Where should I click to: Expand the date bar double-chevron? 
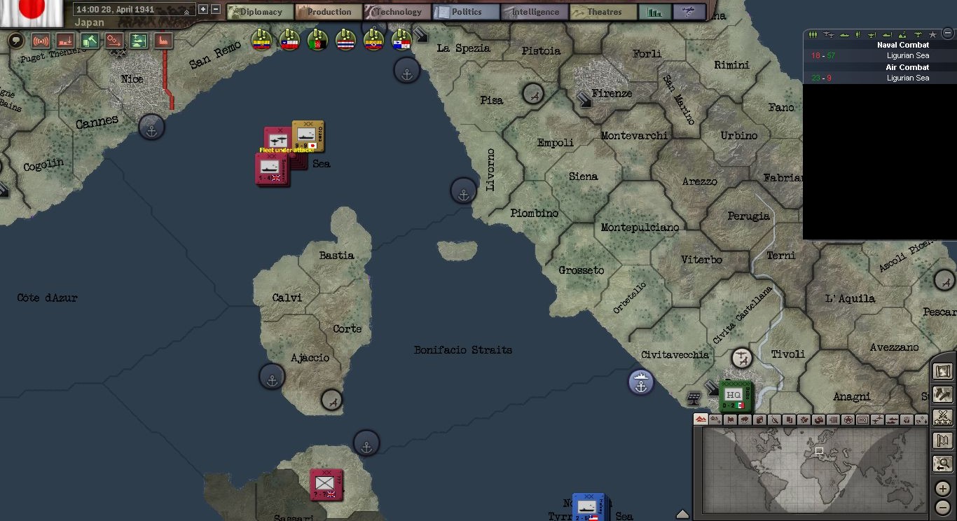tap(187, 11)
